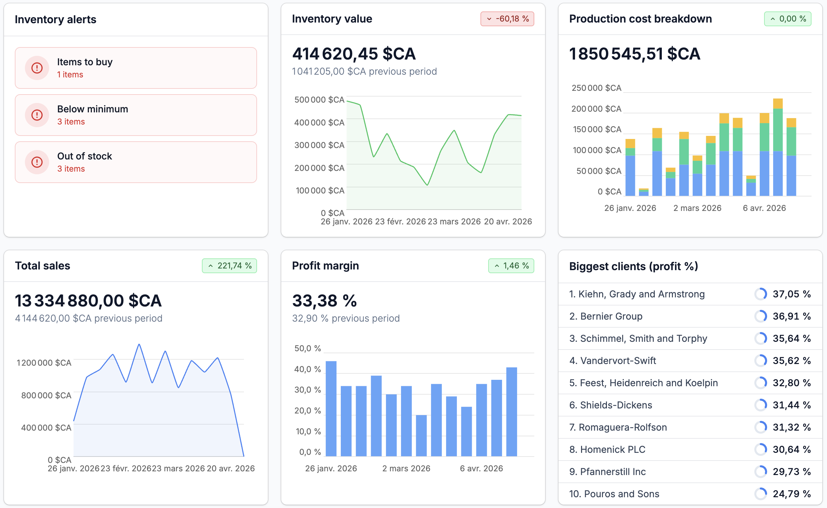827x508 pixels.
Task: Click the 3 items count under Out of stock
Action: pos(71,169)
